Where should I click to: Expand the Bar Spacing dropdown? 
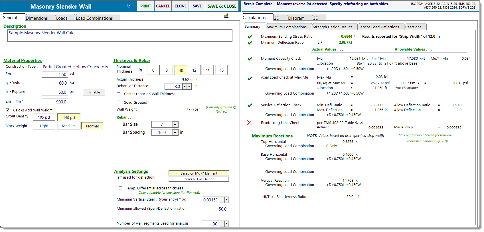tap(175, 133)
